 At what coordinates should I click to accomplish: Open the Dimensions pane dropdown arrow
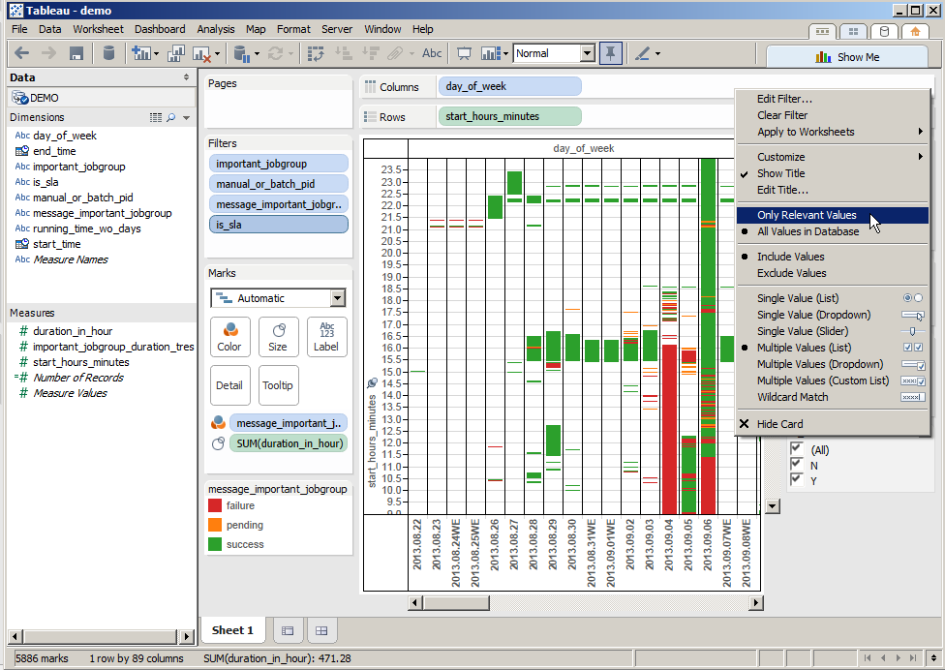coord(186,118)
